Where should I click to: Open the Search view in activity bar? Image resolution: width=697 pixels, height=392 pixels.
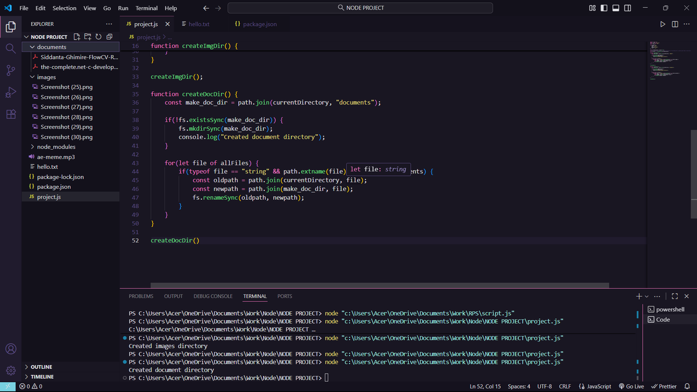click(x=10, y=49)
